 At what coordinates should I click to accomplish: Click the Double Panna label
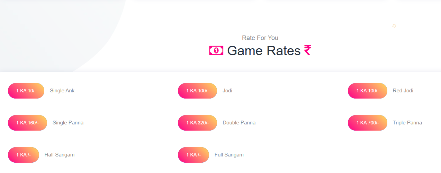click(x=239, y=123)
